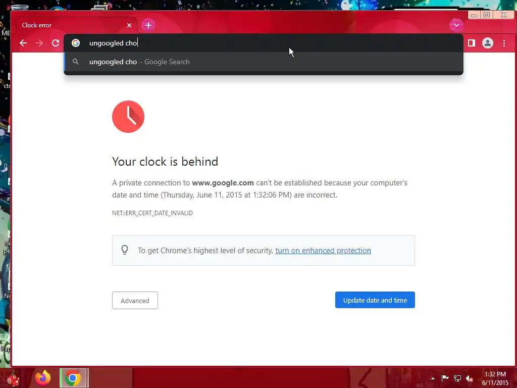Image resolution: width=517 pixels, height=388 pixels.
Task: Minimize the Chrome window
Action: 474,15
